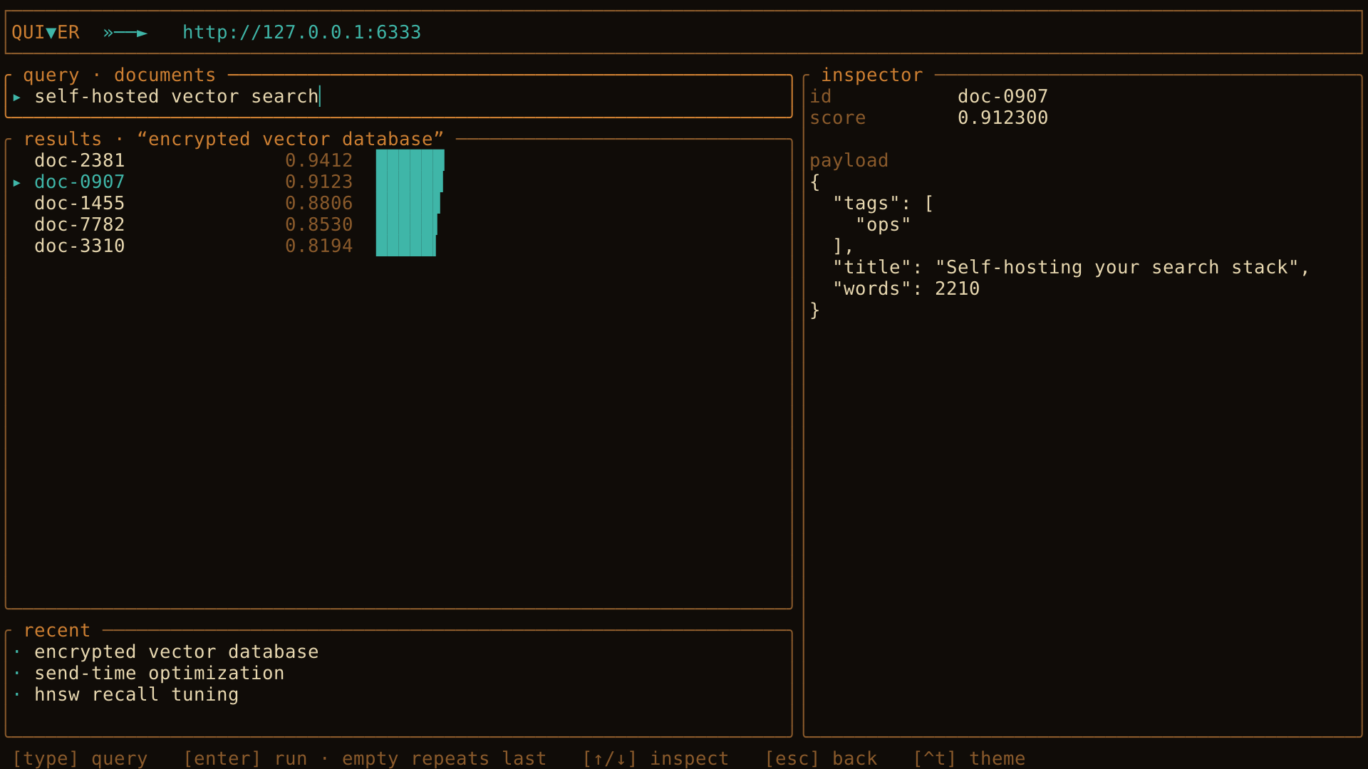Click the QUIVER logo text

46,32
